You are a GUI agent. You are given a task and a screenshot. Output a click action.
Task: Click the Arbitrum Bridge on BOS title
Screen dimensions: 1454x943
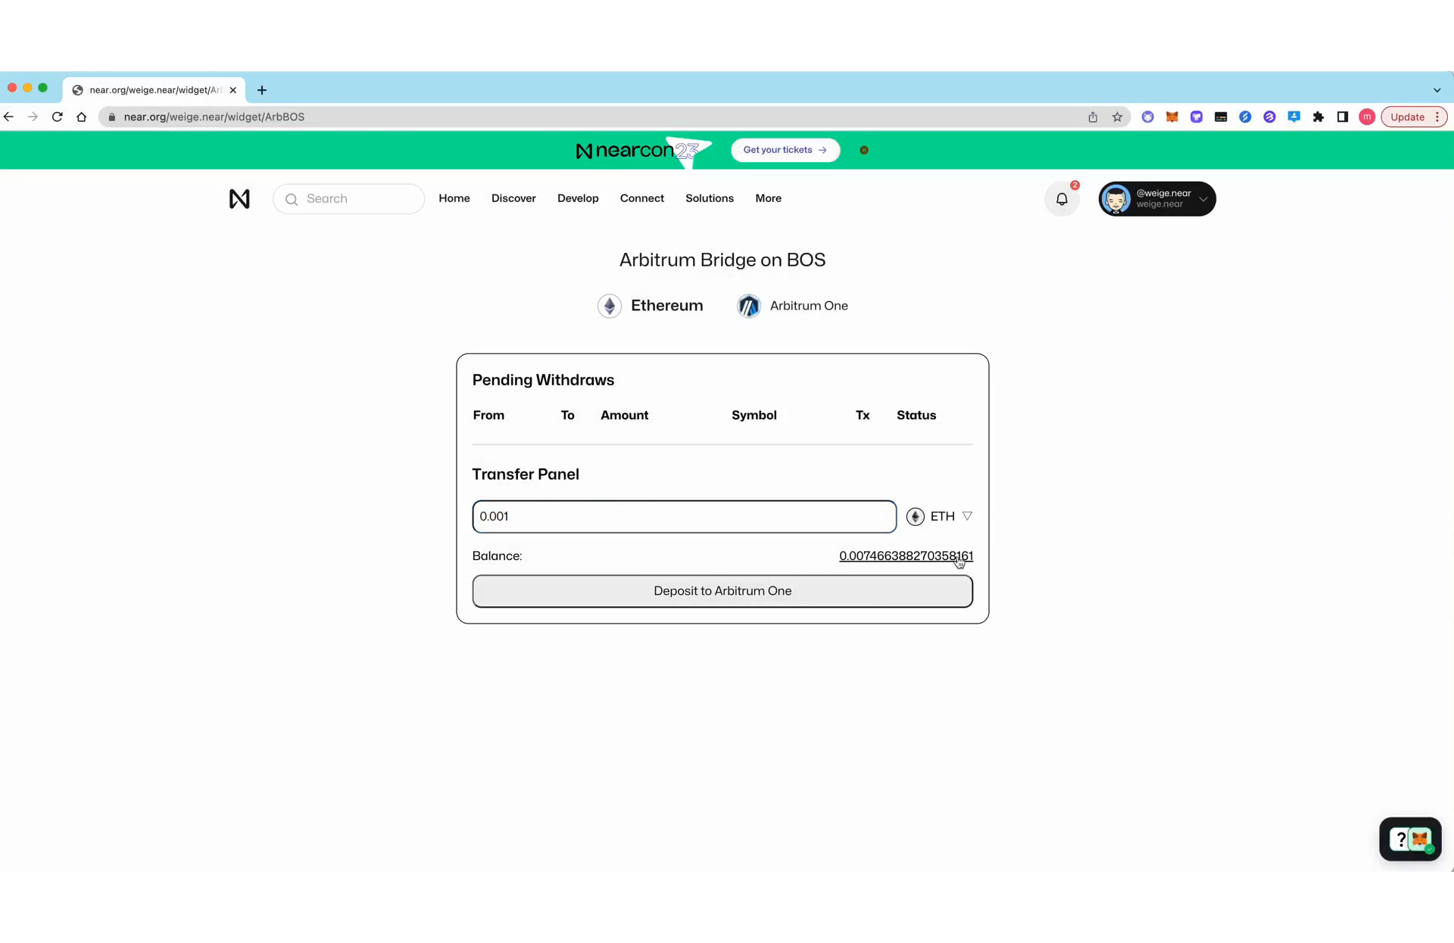(722, 260)
